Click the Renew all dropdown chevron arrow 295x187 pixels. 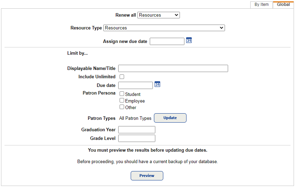[x=176, y=15]
